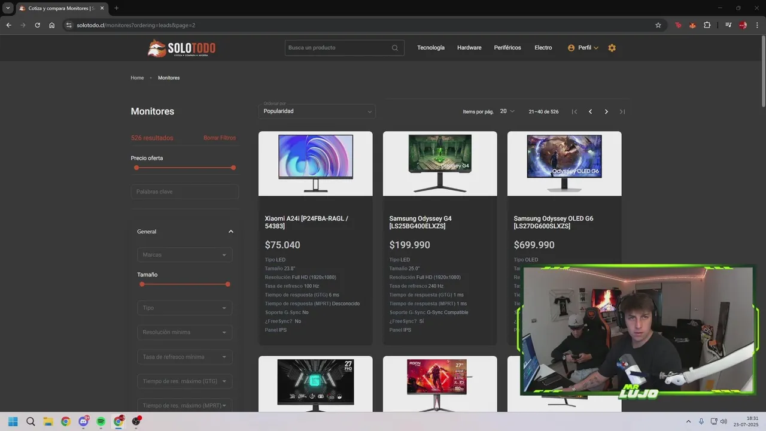Click the $75.040 price
This screenshot has width=766, height=431.
(x=282, y=245)
